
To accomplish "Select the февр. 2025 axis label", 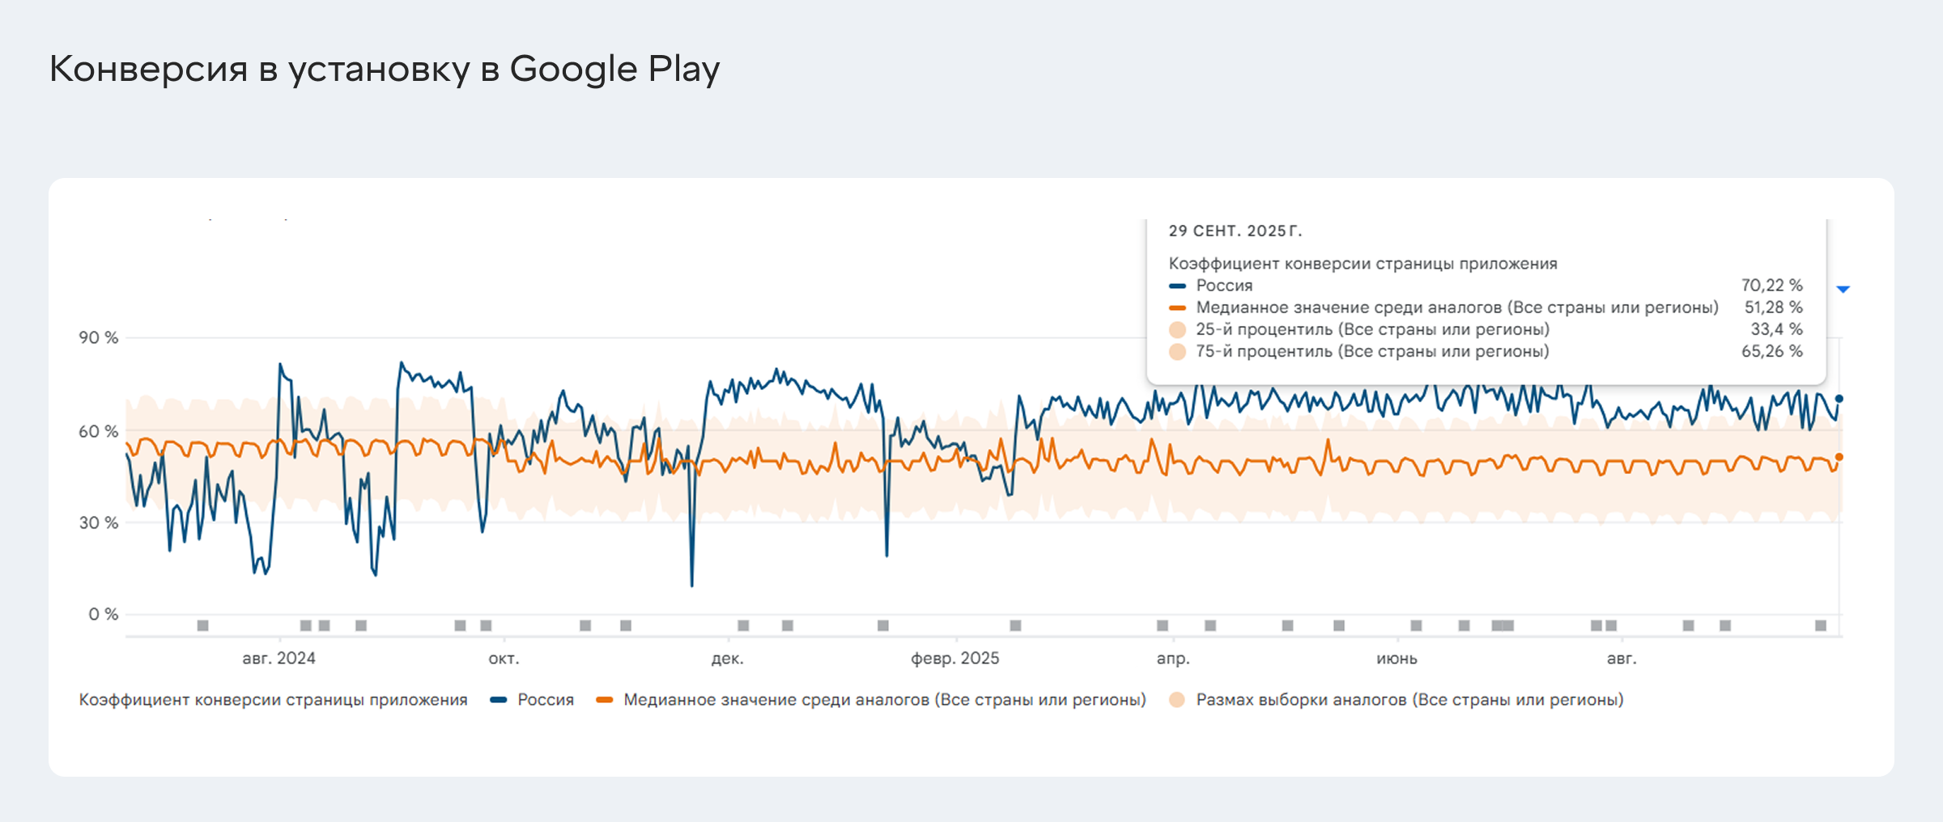I will coord(954,659).
